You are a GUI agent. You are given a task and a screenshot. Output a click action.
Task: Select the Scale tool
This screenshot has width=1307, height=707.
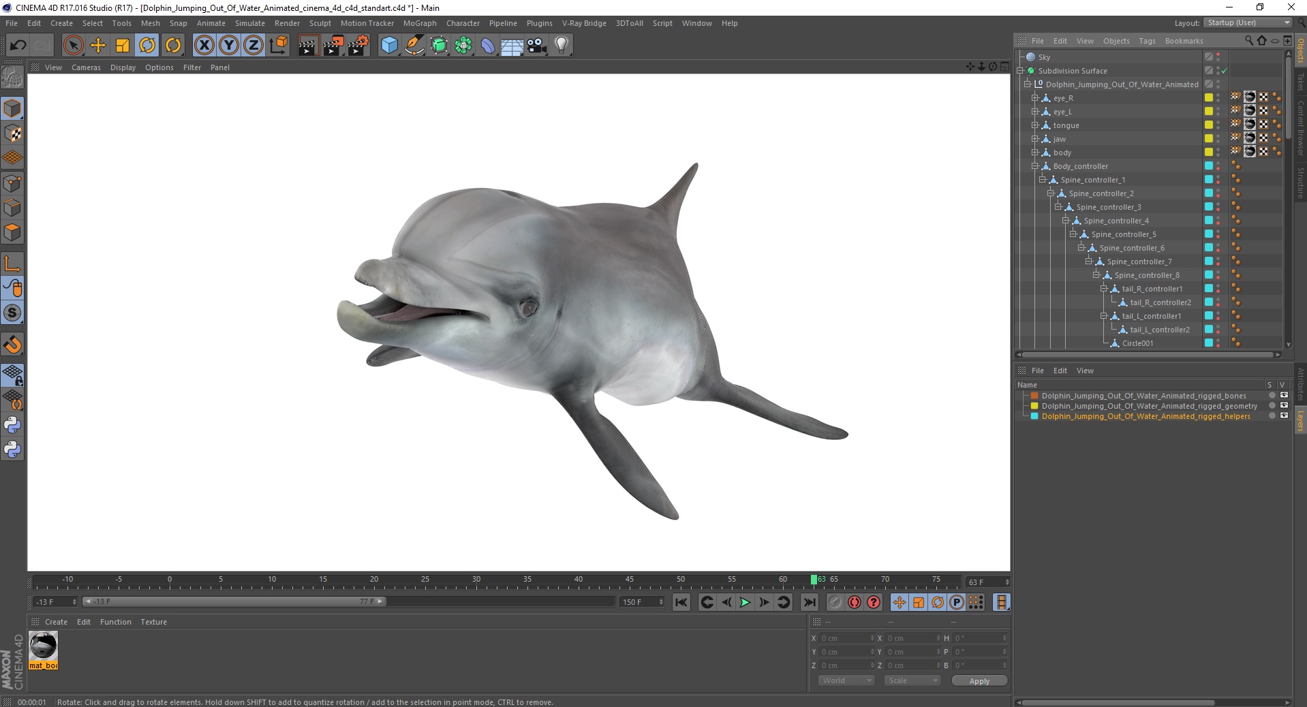click(123, 46)
